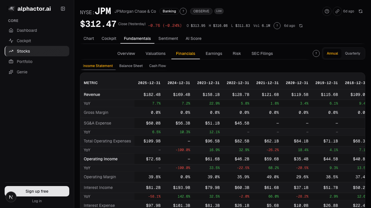Switch to the Balance Sheet tab
This screenshot has height=208, width=371.
point(131,66)
